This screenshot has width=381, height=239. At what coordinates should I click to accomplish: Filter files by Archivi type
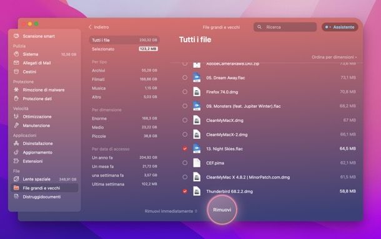coord(124,70)
